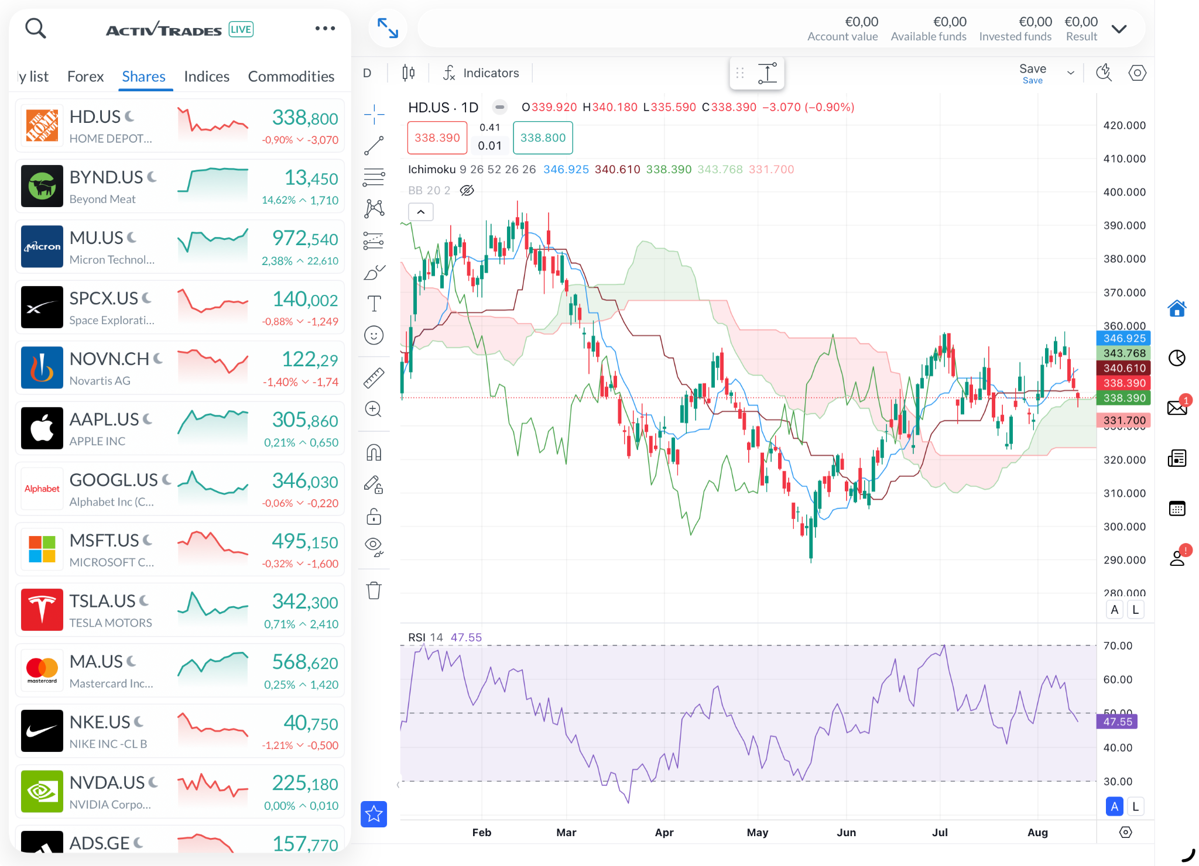Image resolution: width=1199 pixels, height=866 pixels.
Task: Open the quick search lightning icon
Action: (x=1104, y=73)
